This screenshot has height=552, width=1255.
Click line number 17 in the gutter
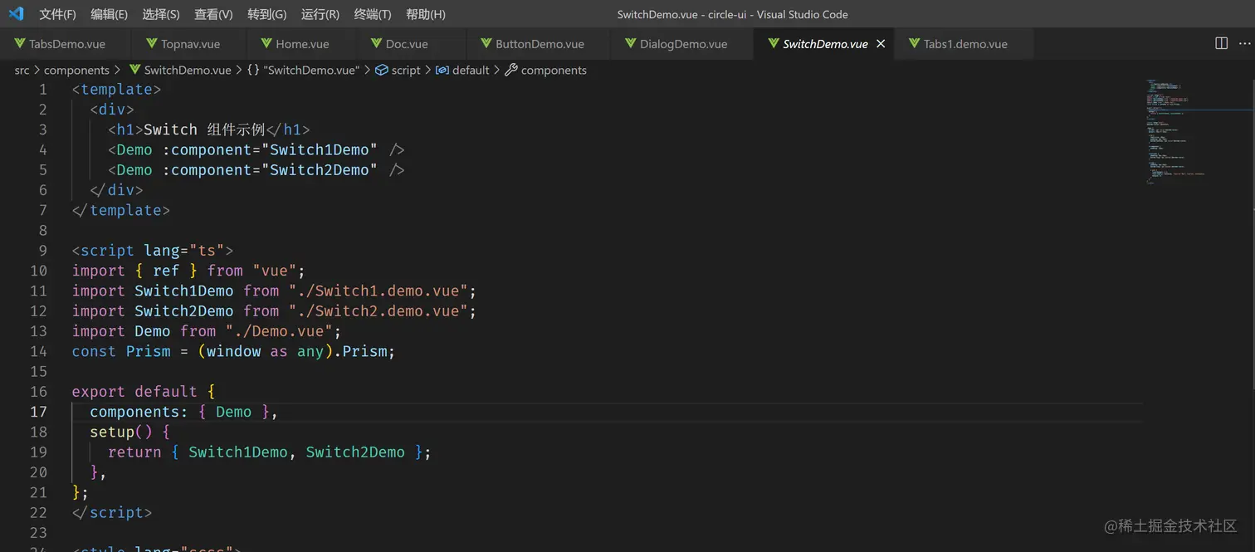[38, 412]
